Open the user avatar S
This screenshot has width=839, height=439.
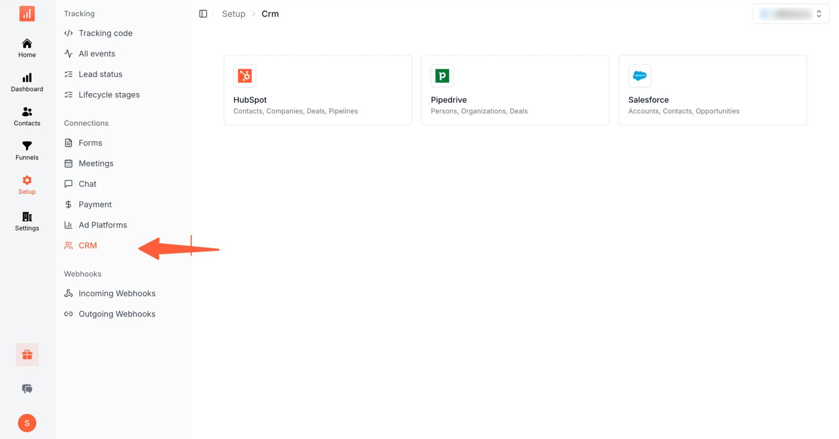pos(27,423)
